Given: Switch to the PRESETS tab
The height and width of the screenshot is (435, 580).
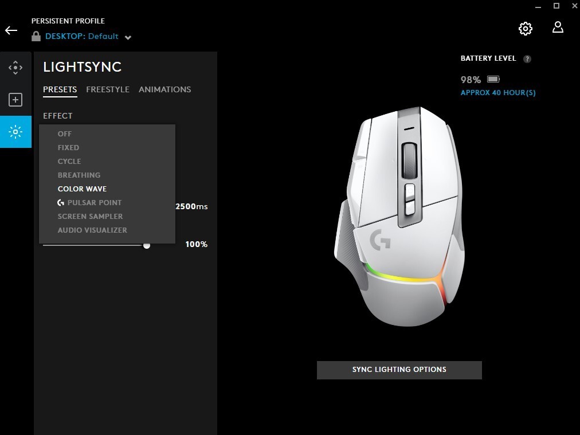Looking at the screenshot, I should (60, 89).
